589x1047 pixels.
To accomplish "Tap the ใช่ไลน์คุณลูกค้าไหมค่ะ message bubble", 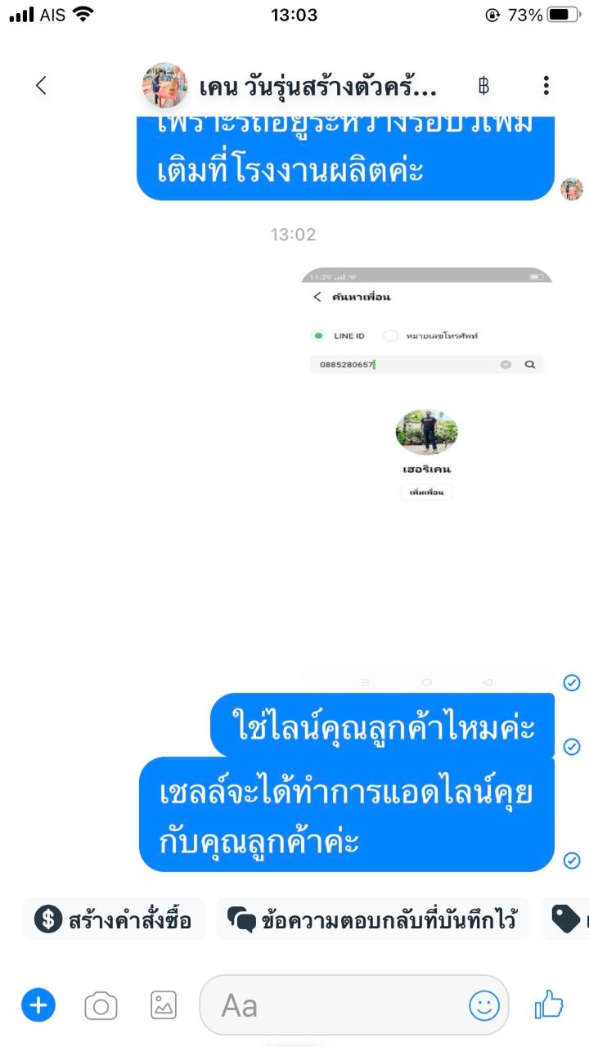I will coord(383,726).
